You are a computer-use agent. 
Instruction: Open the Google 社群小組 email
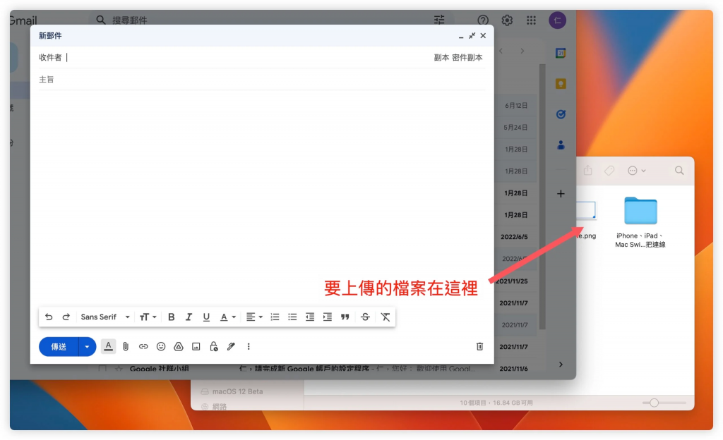pyautogui.click(x=159, y=368)
